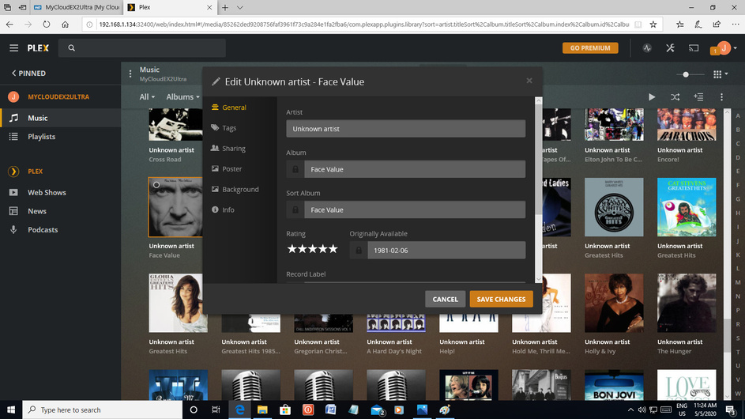
Task: Click the GO PREMIUM button
Action: coord(590,48)
